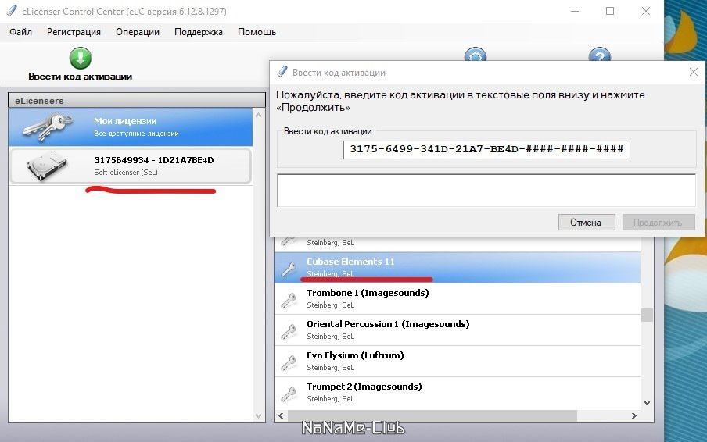
Task: Select the Evo Elysium (Luftrum) license
Action: click(x=458, y=362)
